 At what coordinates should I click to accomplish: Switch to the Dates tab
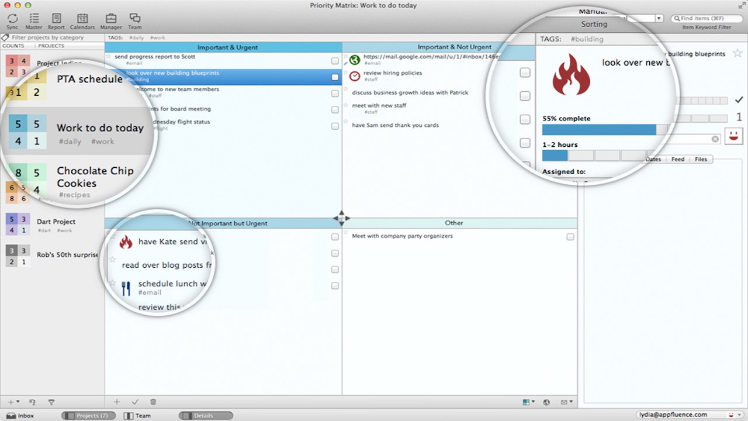click(x=653, y=159)
